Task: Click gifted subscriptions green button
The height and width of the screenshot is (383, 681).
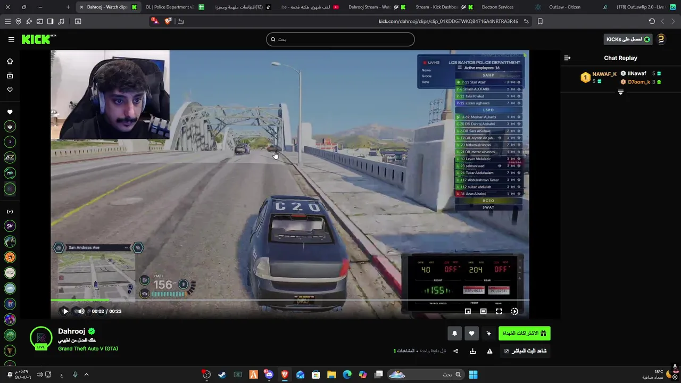Action: [x=525, y=334]
